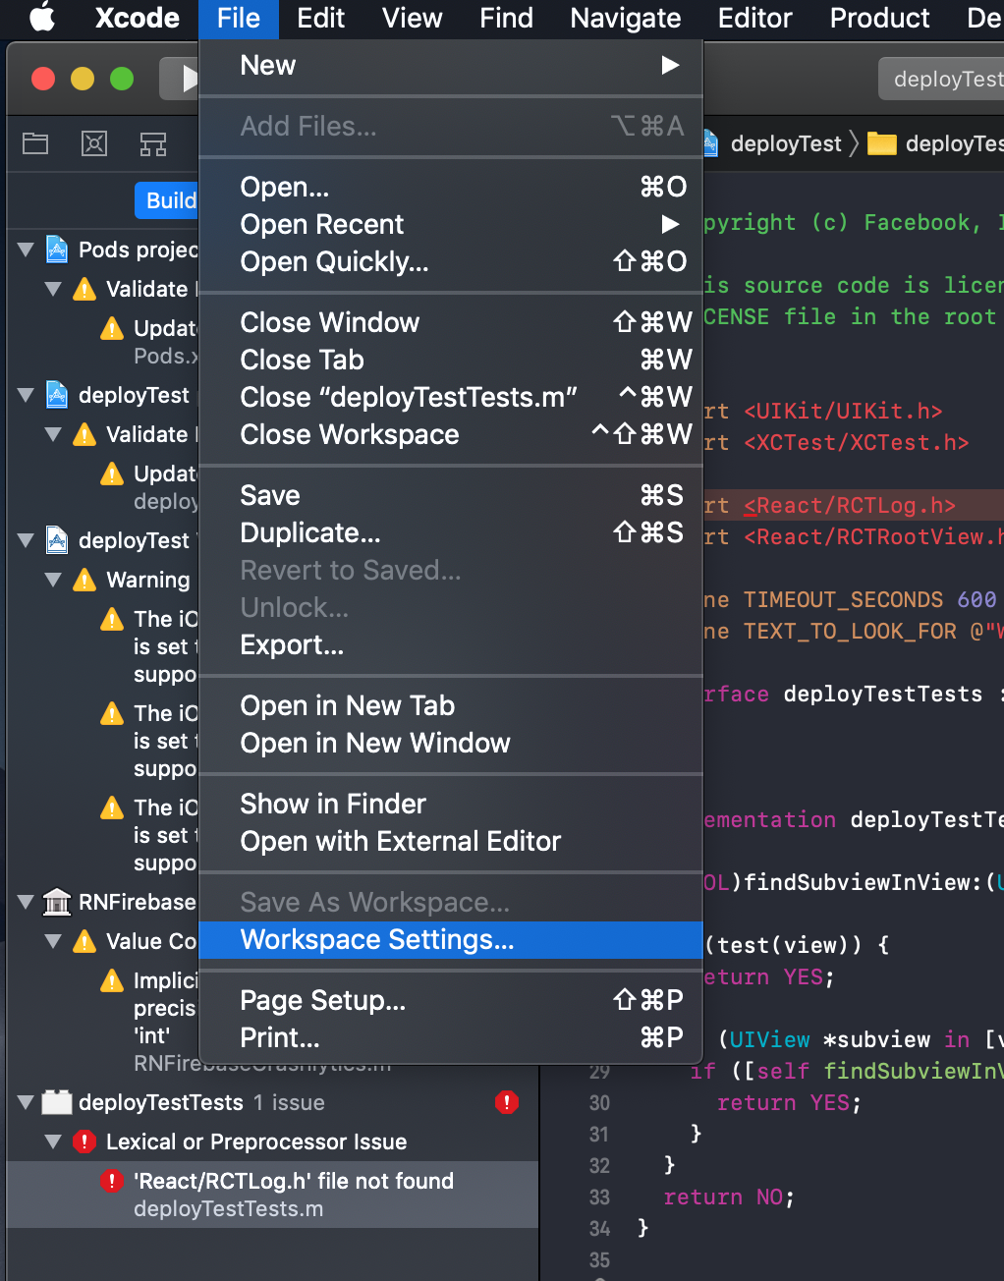The image size is (1004, 1281).
Task: Click the TIMEOUT_SECONDS define in editor
Action: [x=843, y=600]
